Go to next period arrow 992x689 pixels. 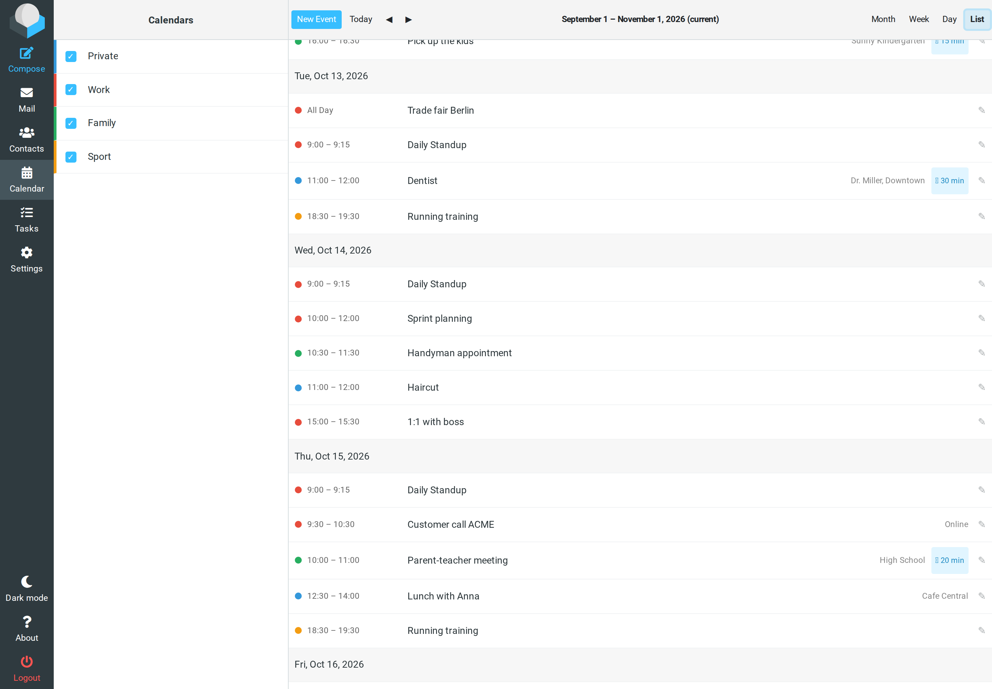[409, 19]
